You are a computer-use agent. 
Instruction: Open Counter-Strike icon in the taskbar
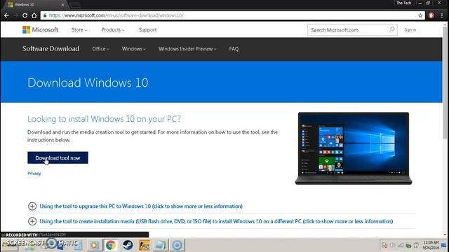tap(144, 245)
